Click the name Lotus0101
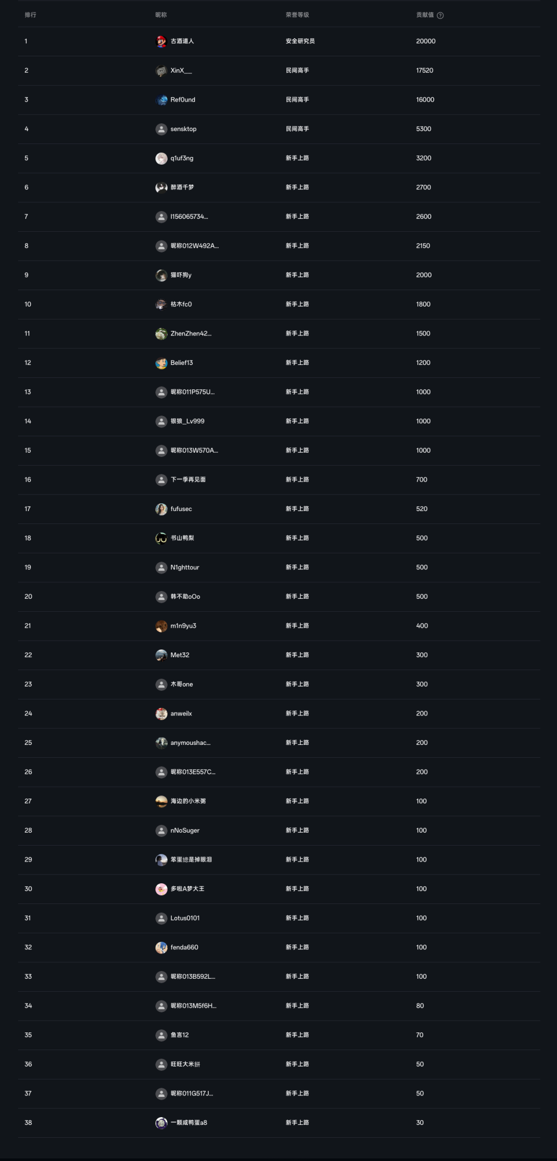The height and width of the screenshot is (1161, 557). [x=185, y=918]
